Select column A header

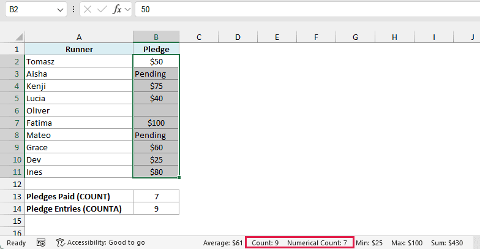tap(79, 37)
